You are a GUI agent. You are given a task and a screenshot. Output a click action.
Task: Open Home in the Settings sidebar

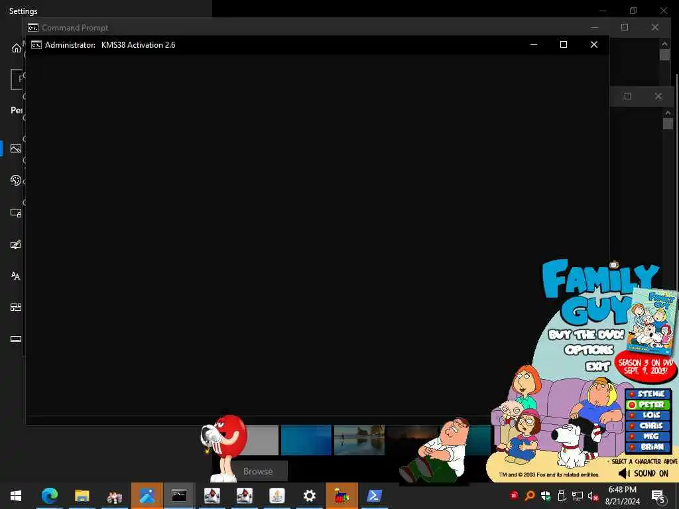coord(16,48)
